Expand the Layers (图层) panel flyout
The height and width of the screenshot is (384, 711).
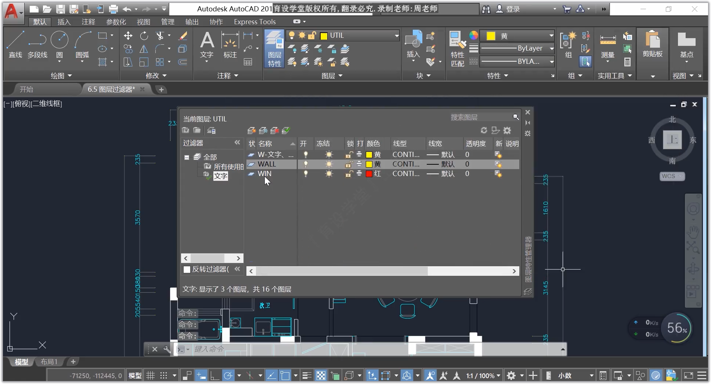[x=332, y=76]
